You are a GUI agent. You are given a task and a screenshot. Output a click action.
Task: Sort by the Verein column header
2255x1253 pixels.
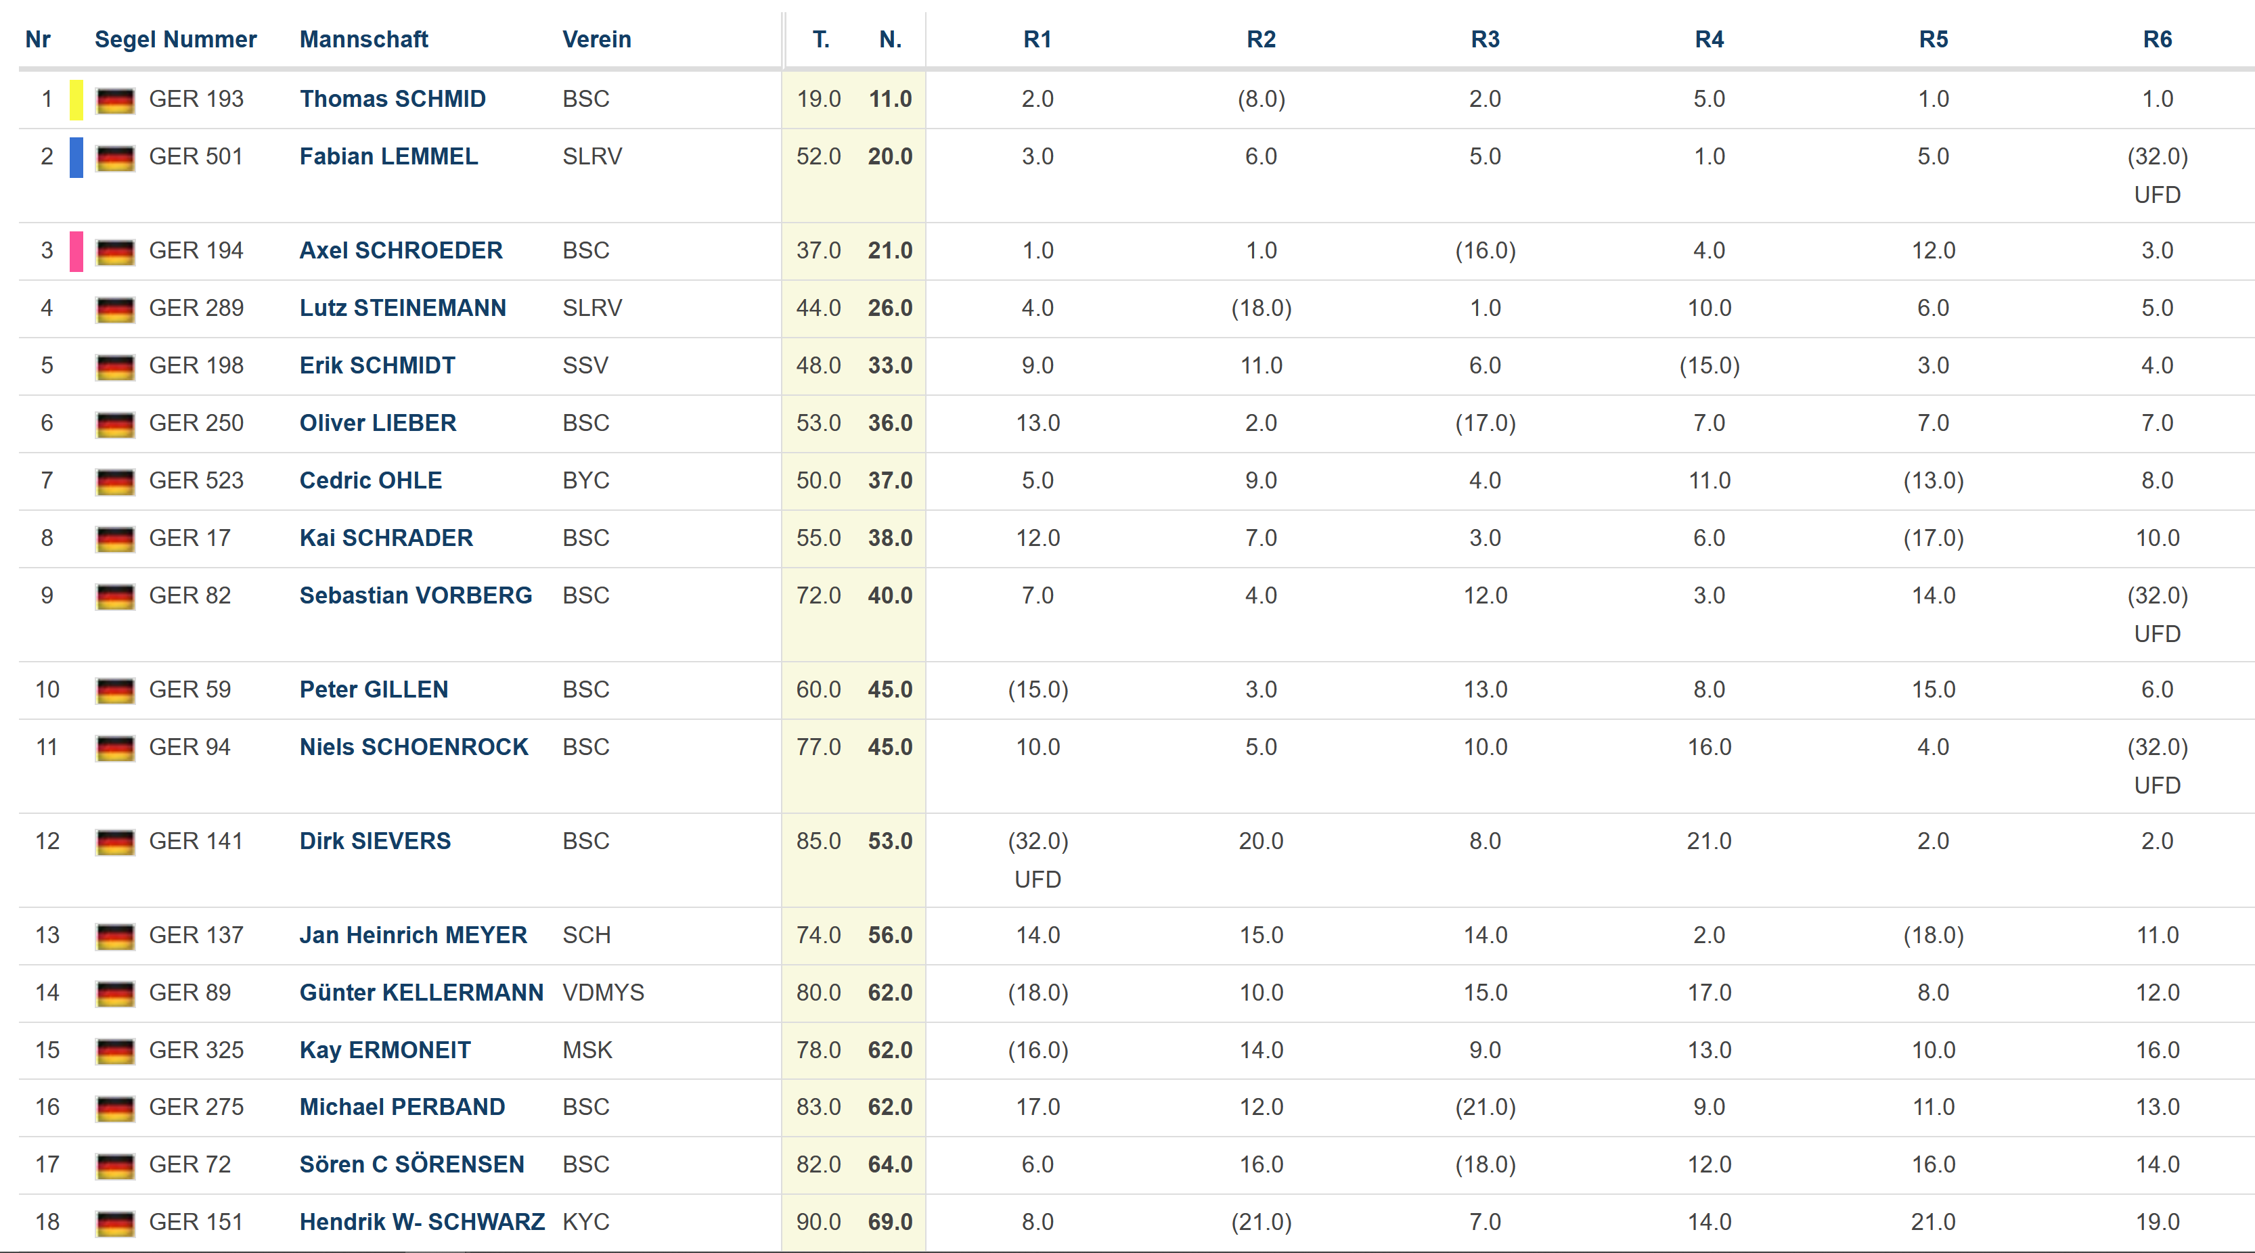[596, 39]
